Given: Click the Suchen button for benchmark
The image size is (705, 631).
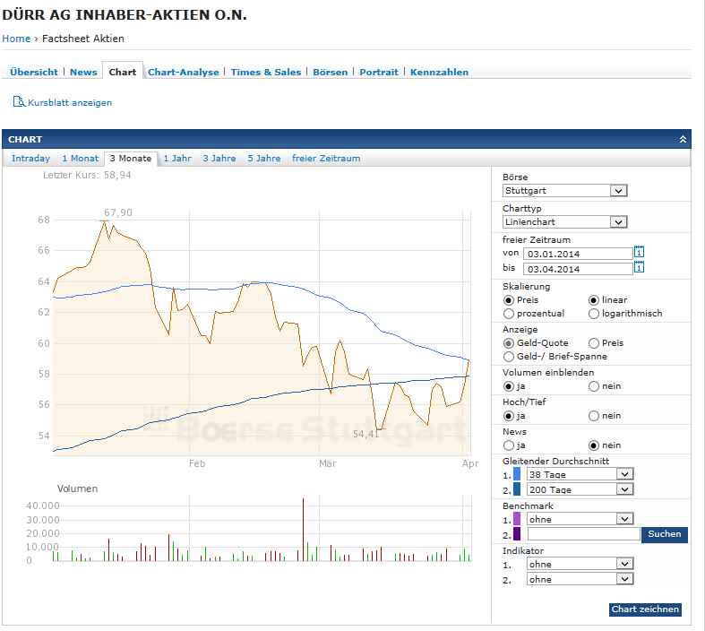Looking at the screenshot, I should (x=664, y=534).
